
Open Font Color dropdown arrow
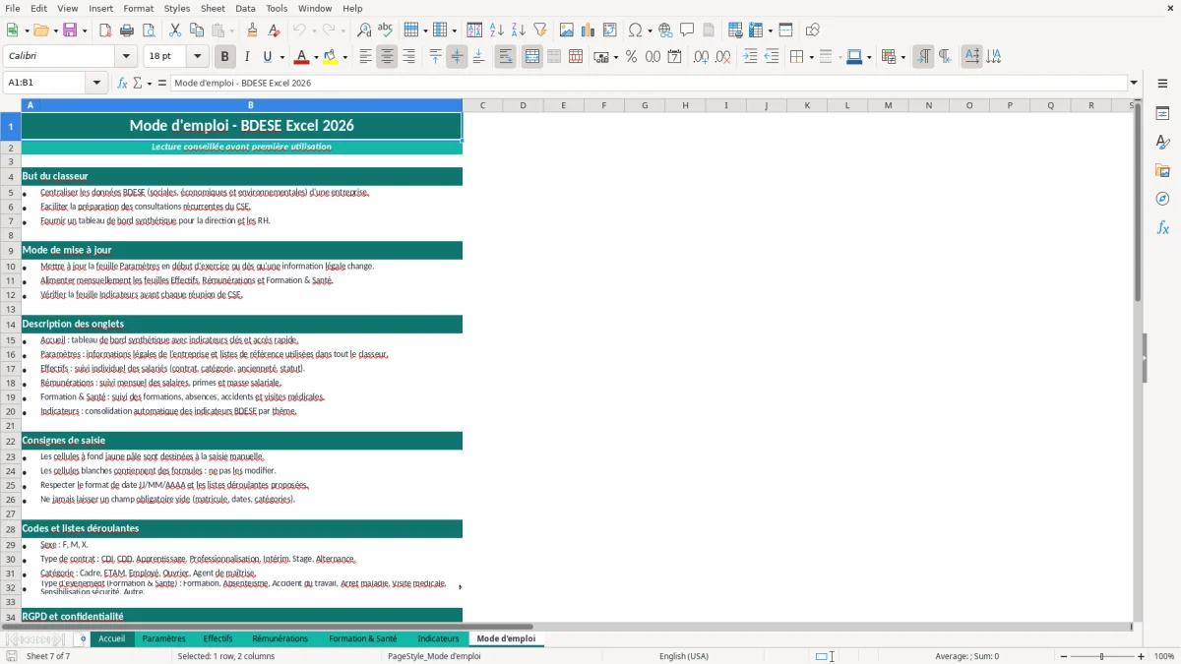(x=317, y=57)
